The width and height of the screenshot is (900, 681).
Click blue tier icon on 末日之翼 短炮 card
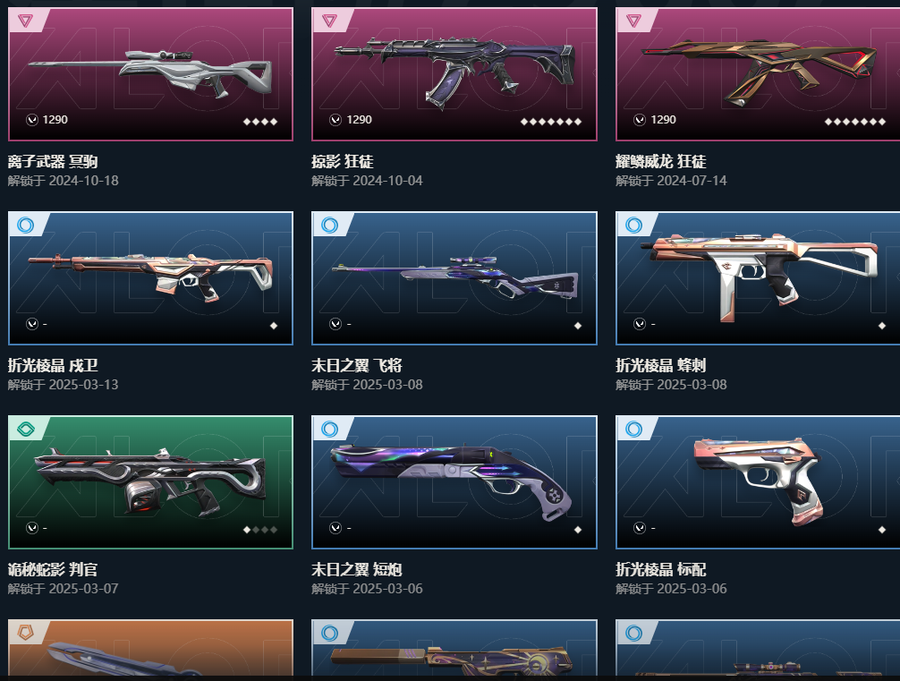(329, 429)
